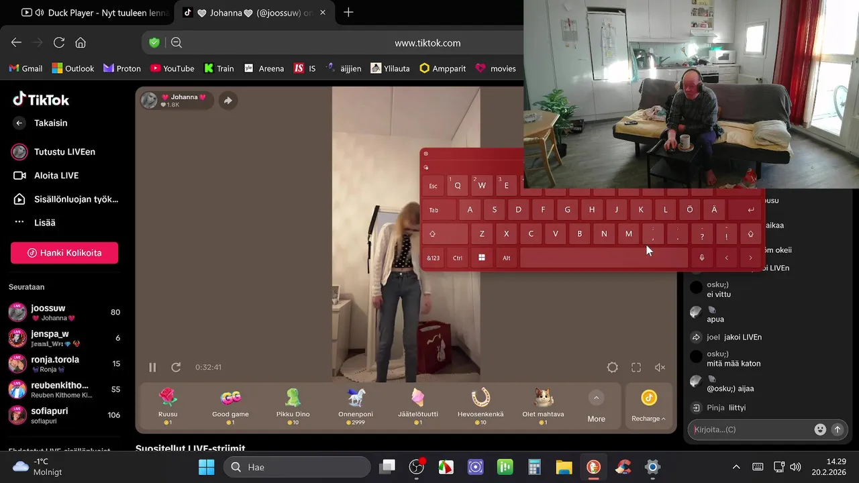Viewport: 859px width, 483px height.
Task: Open jenspa_w live in followed list
Action: (x=64, y=338)
